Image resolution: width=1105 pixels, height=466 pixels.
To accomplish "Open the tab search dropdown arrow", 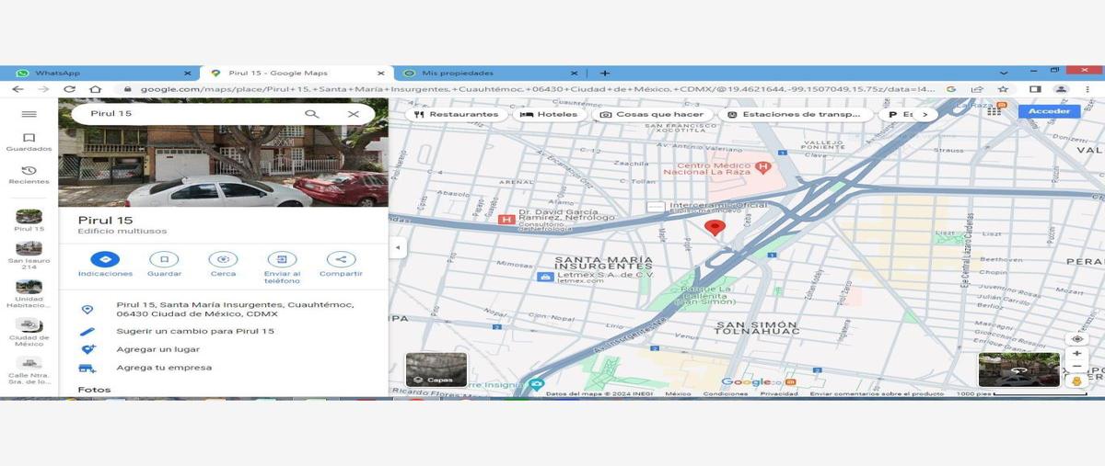I will click(x=1003, y=72).
